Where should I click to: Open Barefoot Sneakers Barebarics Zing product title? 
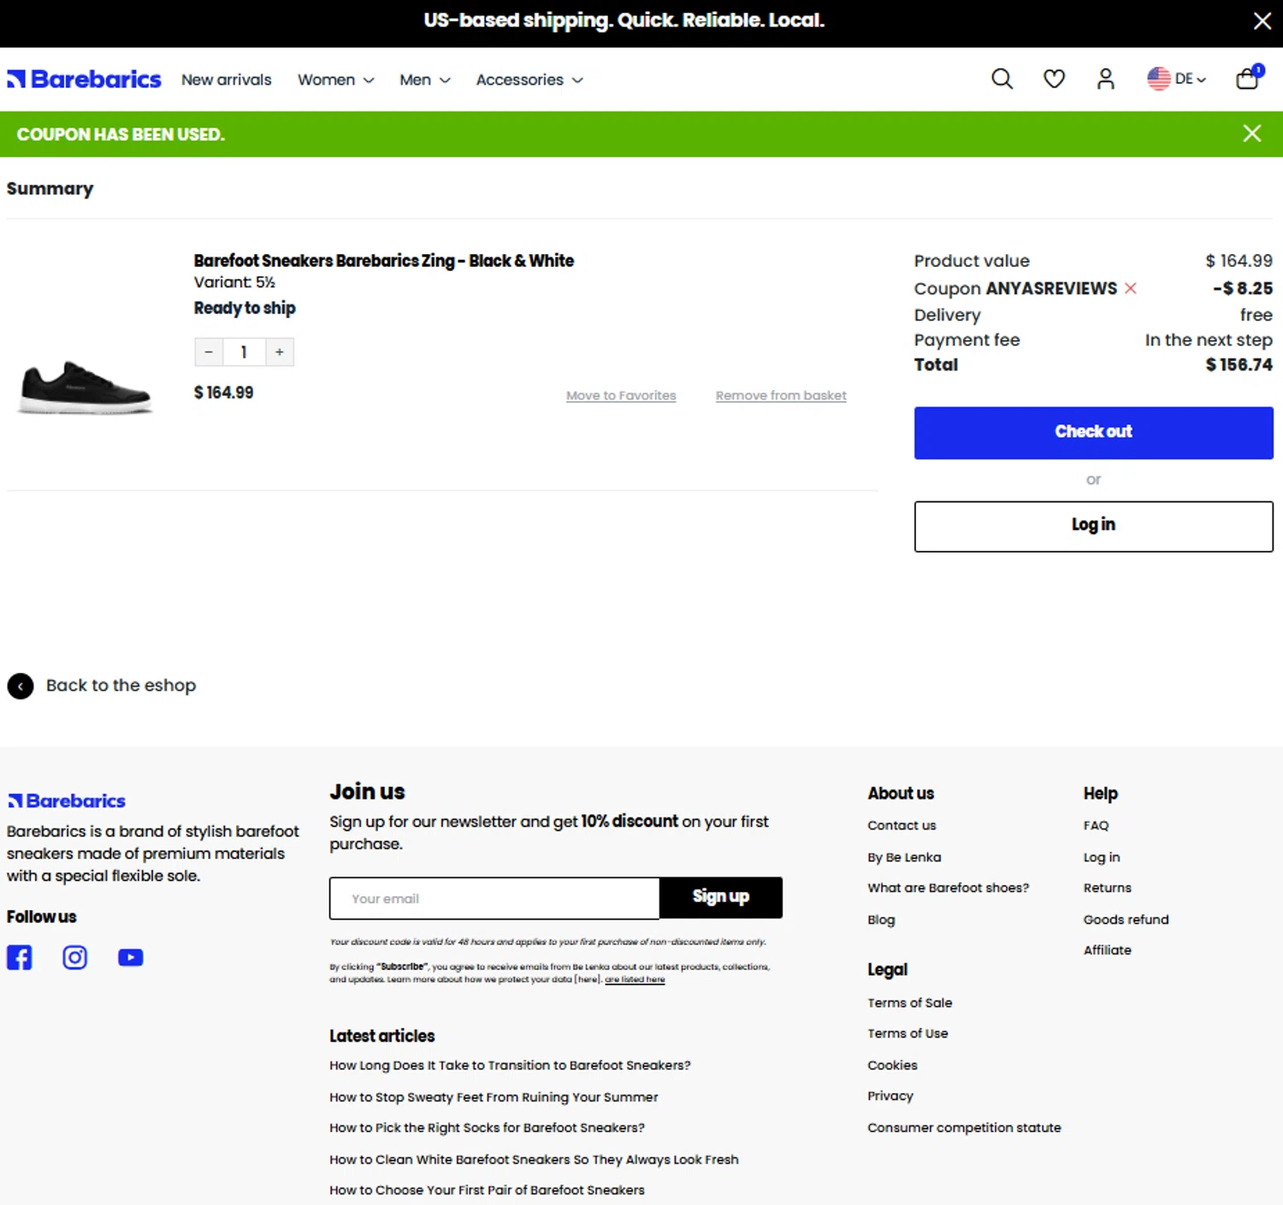[383, 261]
